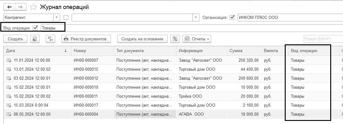Viewport: 343px width, 124px height.
Task: Add Журнал операций to favorites star
Action: click(33, 7)
